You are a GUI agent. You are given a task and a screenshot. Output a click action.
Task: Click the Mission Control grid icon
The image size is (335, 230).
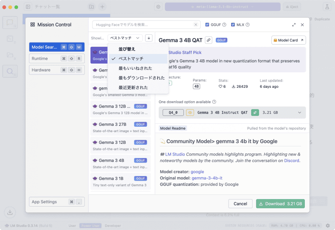tap(33, 25)
